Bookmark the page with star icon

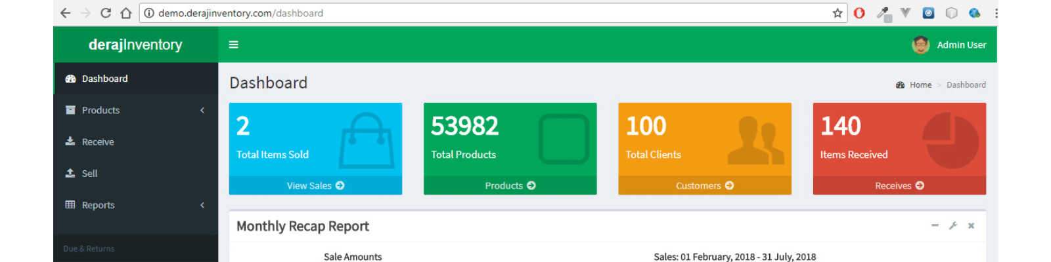[x=838, y=13]
